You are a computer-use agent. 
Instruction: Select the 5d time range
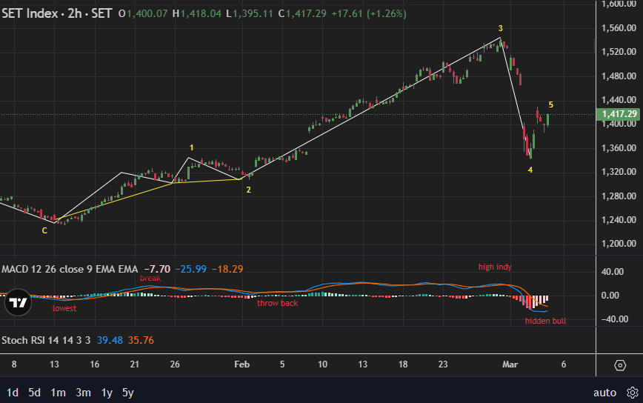[34, 393]
